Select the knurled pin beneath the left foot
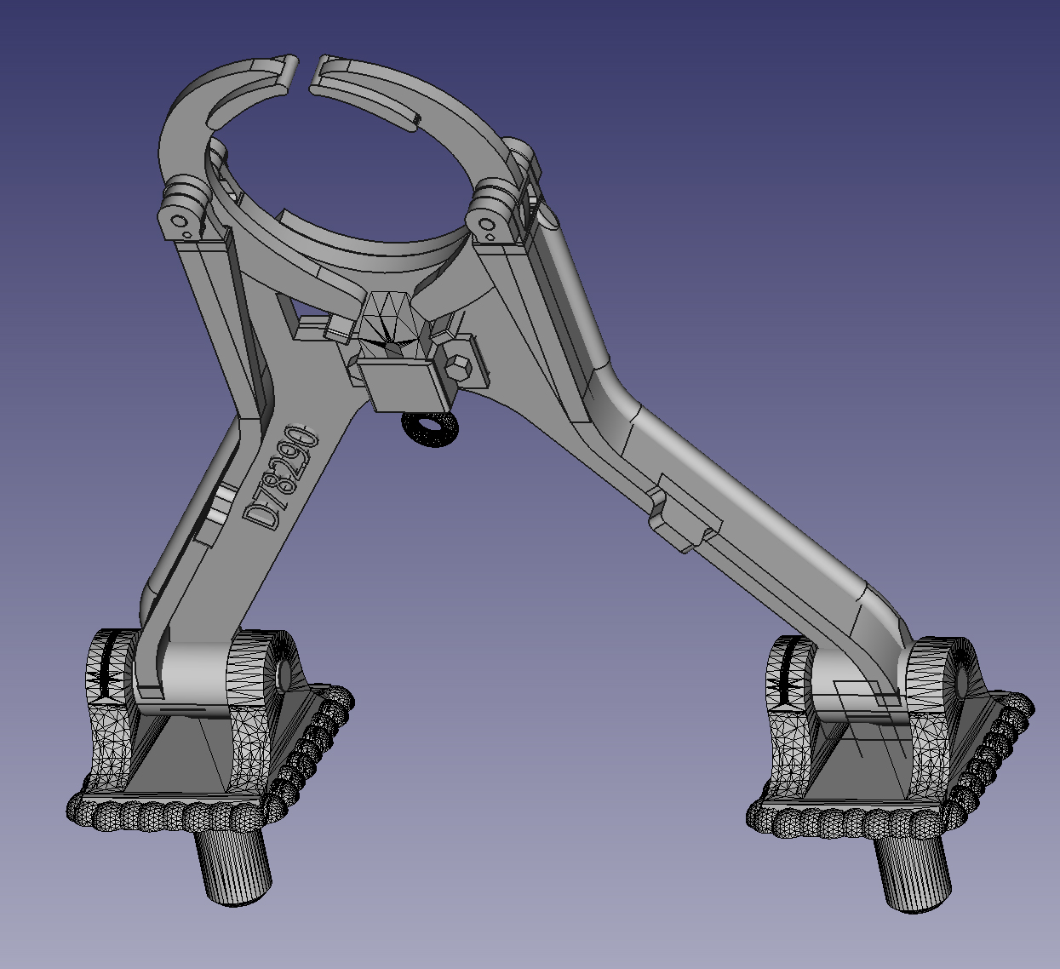The image size is (1060, 969). coord(237,867)
